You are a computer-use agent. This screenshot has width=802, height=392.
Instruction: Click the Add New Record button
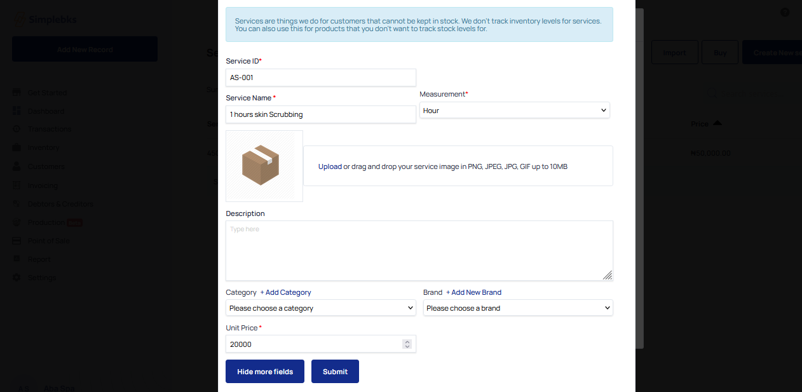point(85,49)
